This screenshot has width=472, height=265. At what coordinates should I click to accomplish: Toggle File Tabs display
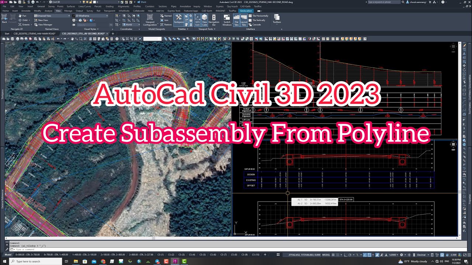(x=236, y=20)
